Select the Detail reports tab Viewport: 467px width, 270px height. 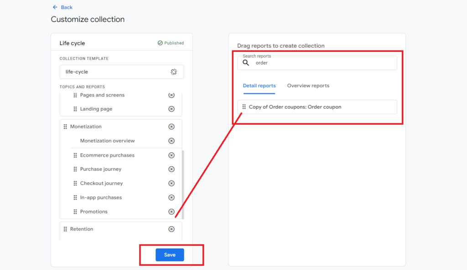[x=259, y=86]
